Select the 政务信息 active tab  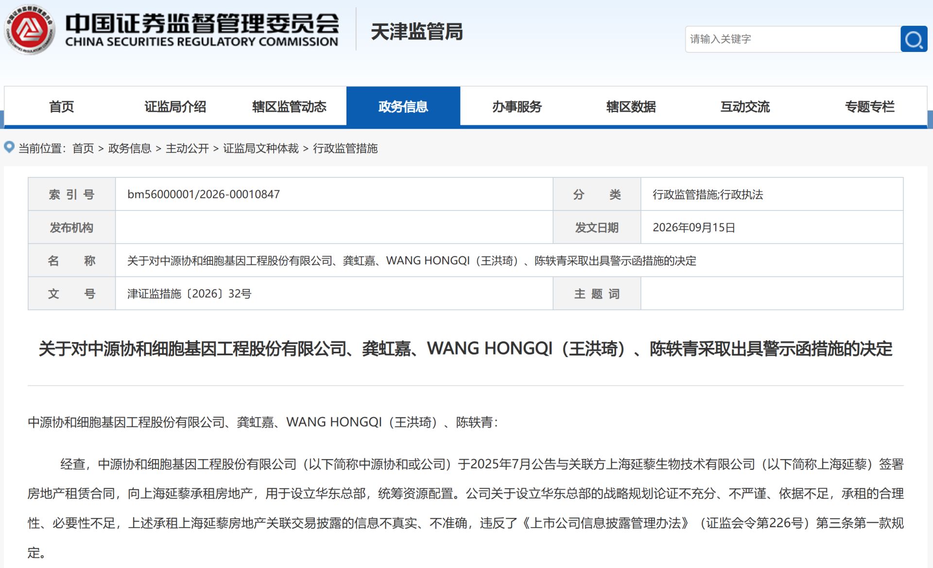pyautogui.click(x=403, y=106)
